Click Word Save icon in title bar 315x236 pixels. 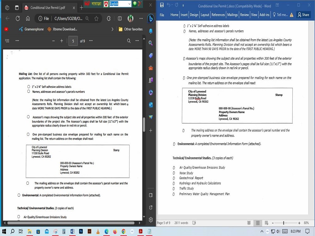point(162,5)
